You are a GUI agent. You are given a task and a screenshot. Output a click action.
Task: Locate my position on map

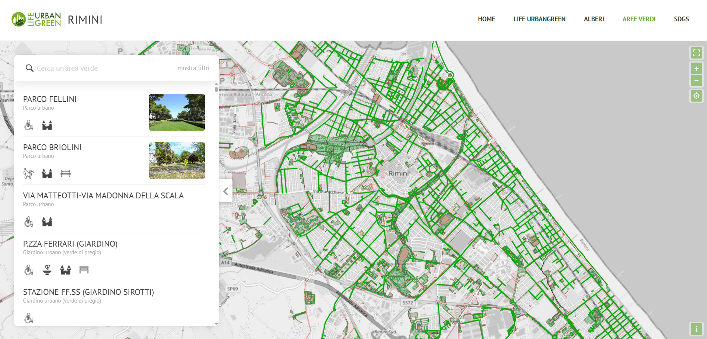[696, 96]
